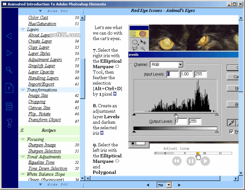Open the Sharpen Image topic
The width and height of the screenshot is (245, 190).
tap(42, 145)
